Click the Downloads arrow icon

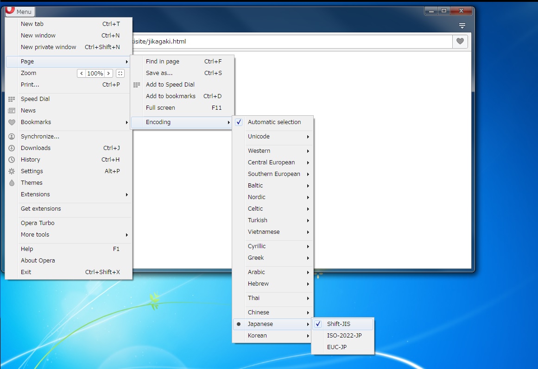click(12, 148)
